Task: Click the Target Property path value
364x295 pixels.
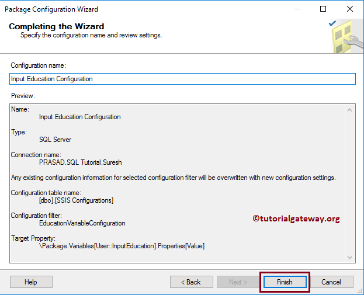Action: tap(122, 246)
